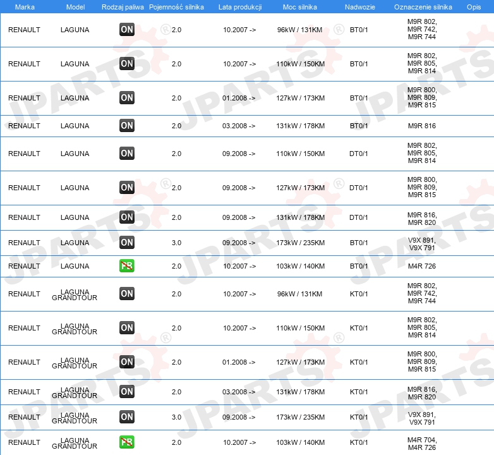Click ON icon in Laguna Grandtour 127kW row
This screenshot has width=494, height=455.
coord(127,361)
